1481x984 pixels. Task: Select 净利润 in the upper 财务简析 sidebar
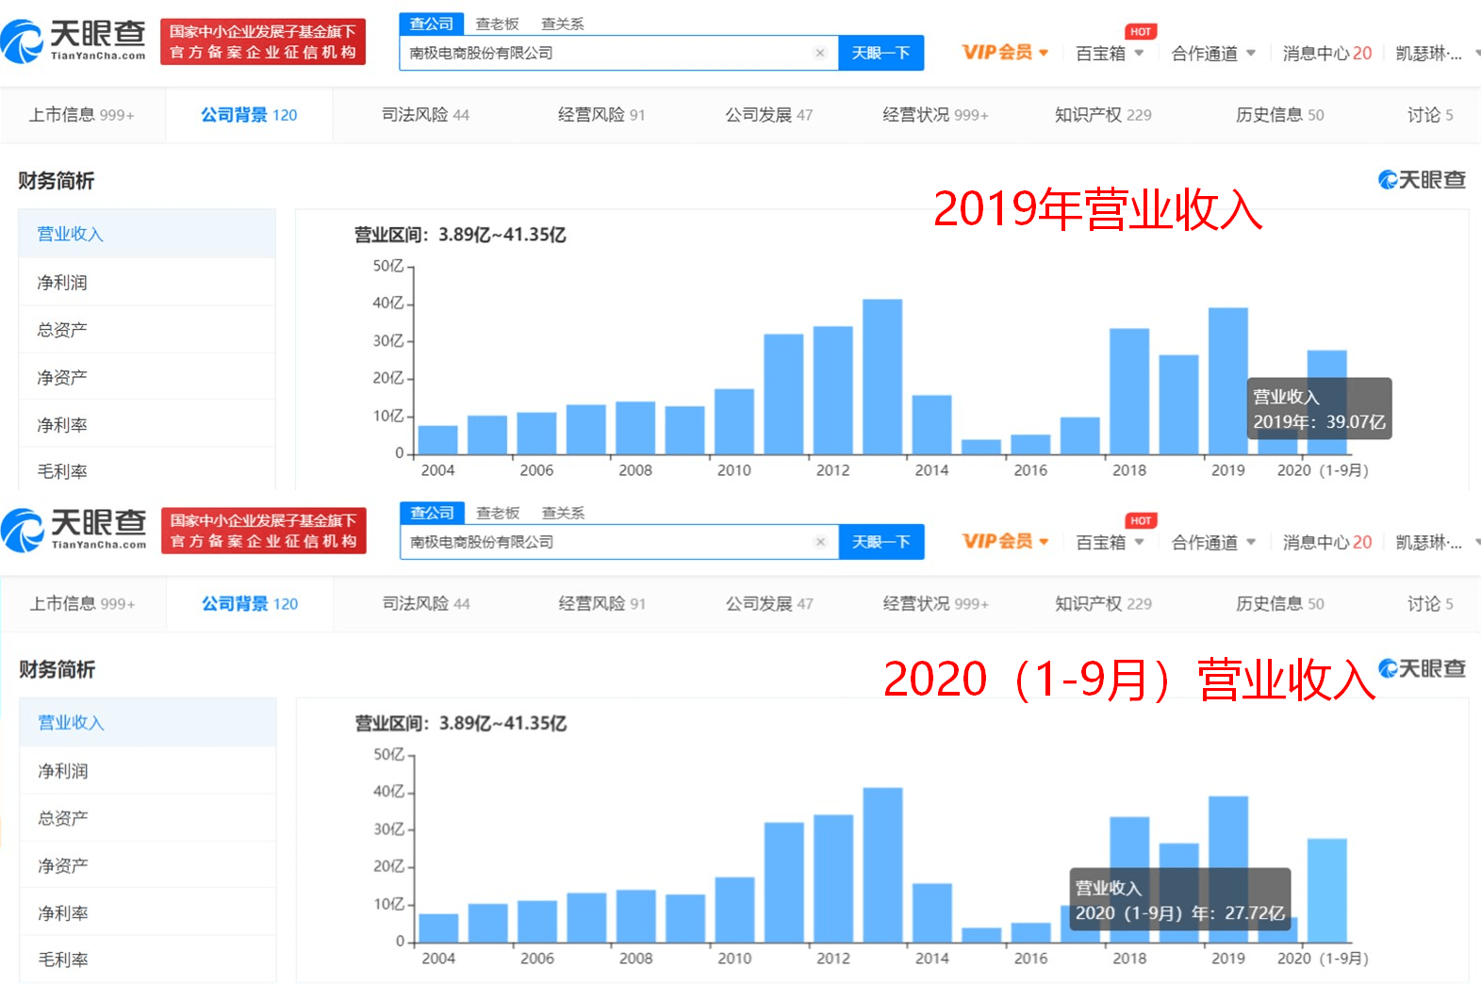(x=147, y=282)
